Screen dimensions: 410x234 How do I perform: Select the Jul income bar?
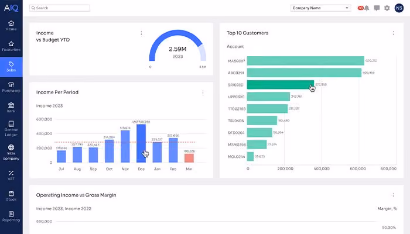(61, 156)
